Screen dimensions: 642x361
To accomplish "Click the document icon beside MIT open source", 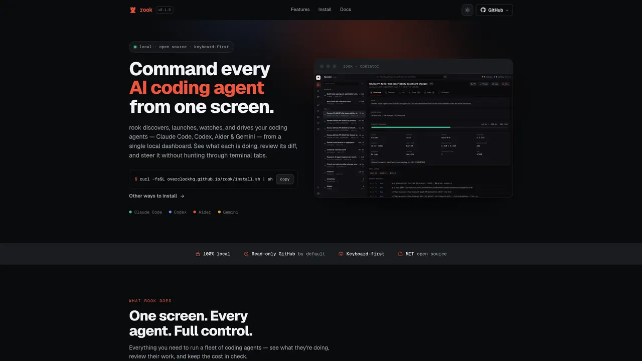I will click(x=400, y=254).
